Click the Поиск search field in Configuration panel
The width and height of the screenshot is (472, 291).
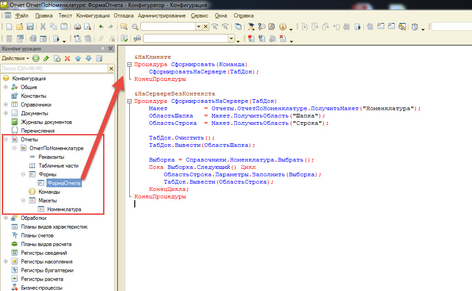click(x=54, y=68)
